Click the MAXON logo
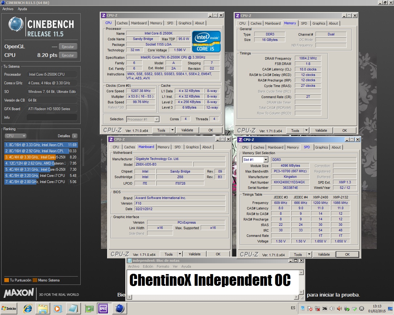The height and width of the screenshot is (315, 394). [x=19, y=293]
